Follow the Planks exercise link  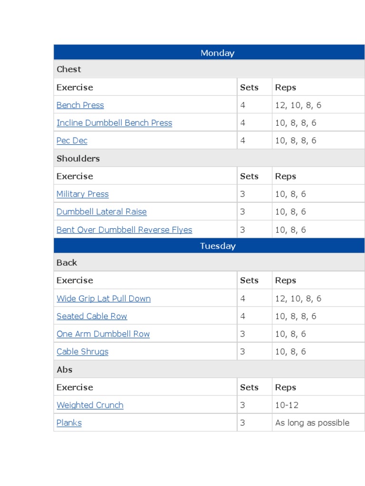pyautogui.click(x=69, y=423)
